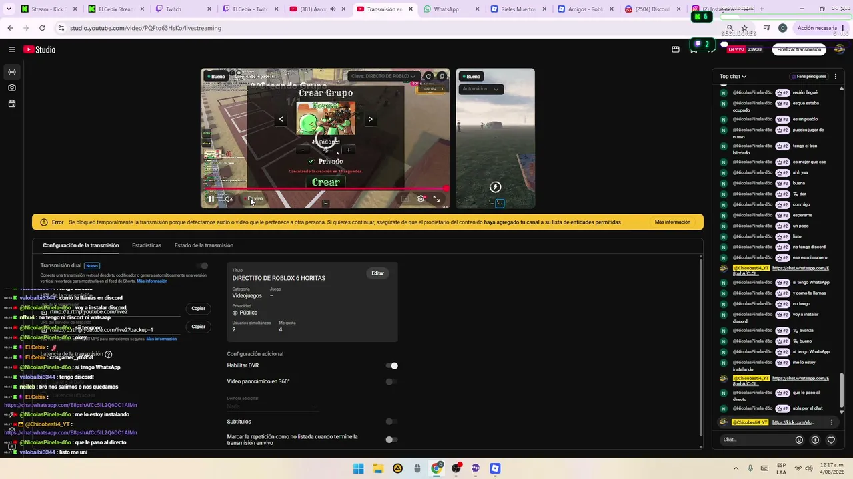This screenshot has width=853, height=479.
Task: Expand the Top chat dropdown
Action: pyautogui.click(x=733, y=77)
